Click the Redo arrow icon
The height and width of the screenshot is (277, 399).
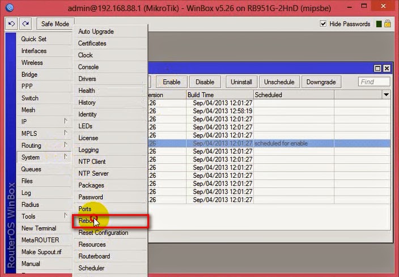(x=26, y=24)
